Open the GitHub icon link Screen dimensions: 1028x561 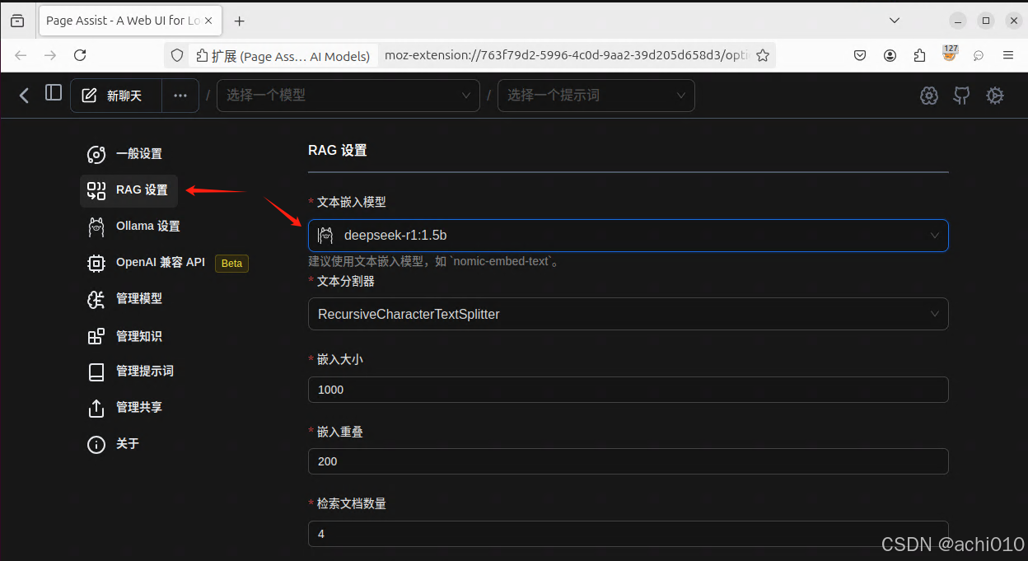(x=962, y=96)
